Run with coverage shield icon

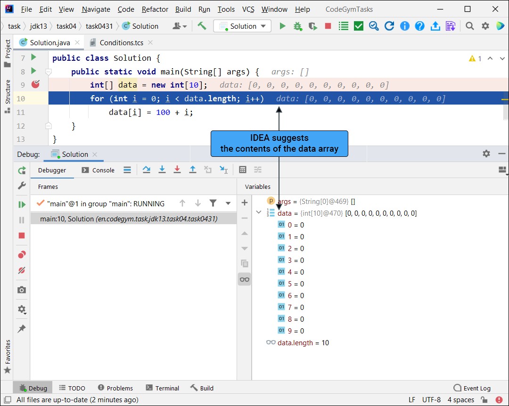pos(312,26)
